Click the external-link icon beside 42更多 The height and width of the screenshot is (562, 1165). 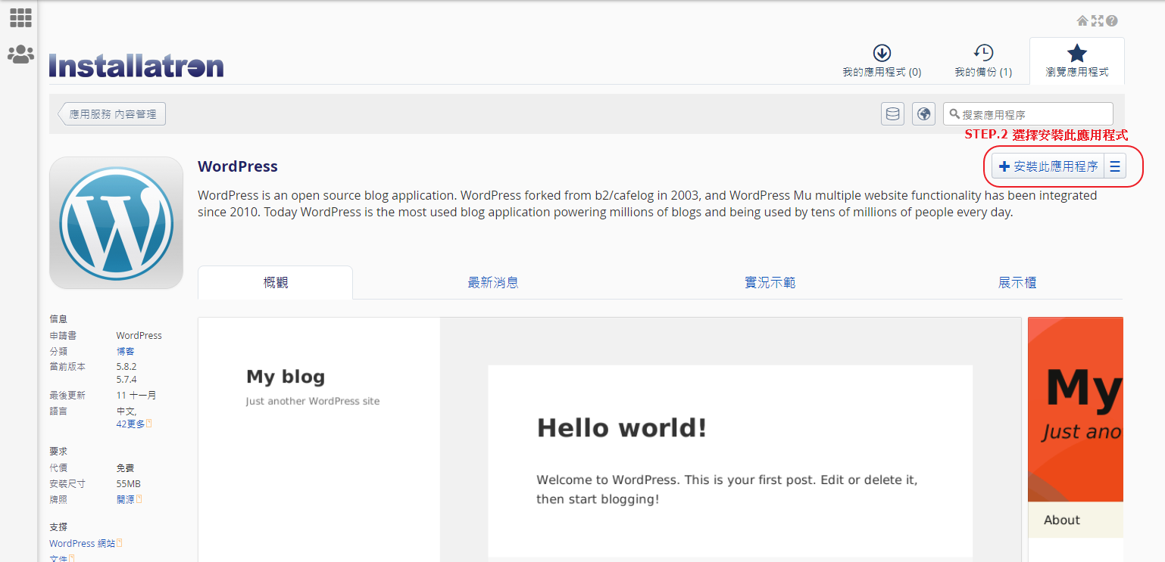coord(149,424)
